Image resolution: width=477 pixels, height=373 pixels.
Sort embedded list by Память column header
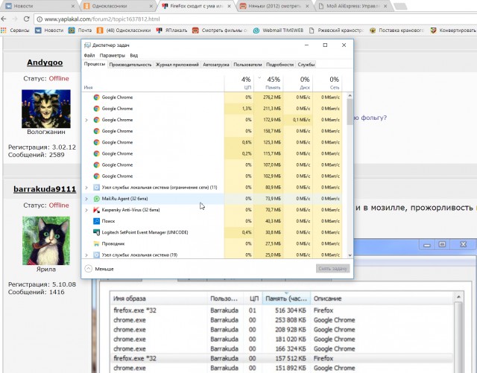pyautogui.click(x=286, y=299)
